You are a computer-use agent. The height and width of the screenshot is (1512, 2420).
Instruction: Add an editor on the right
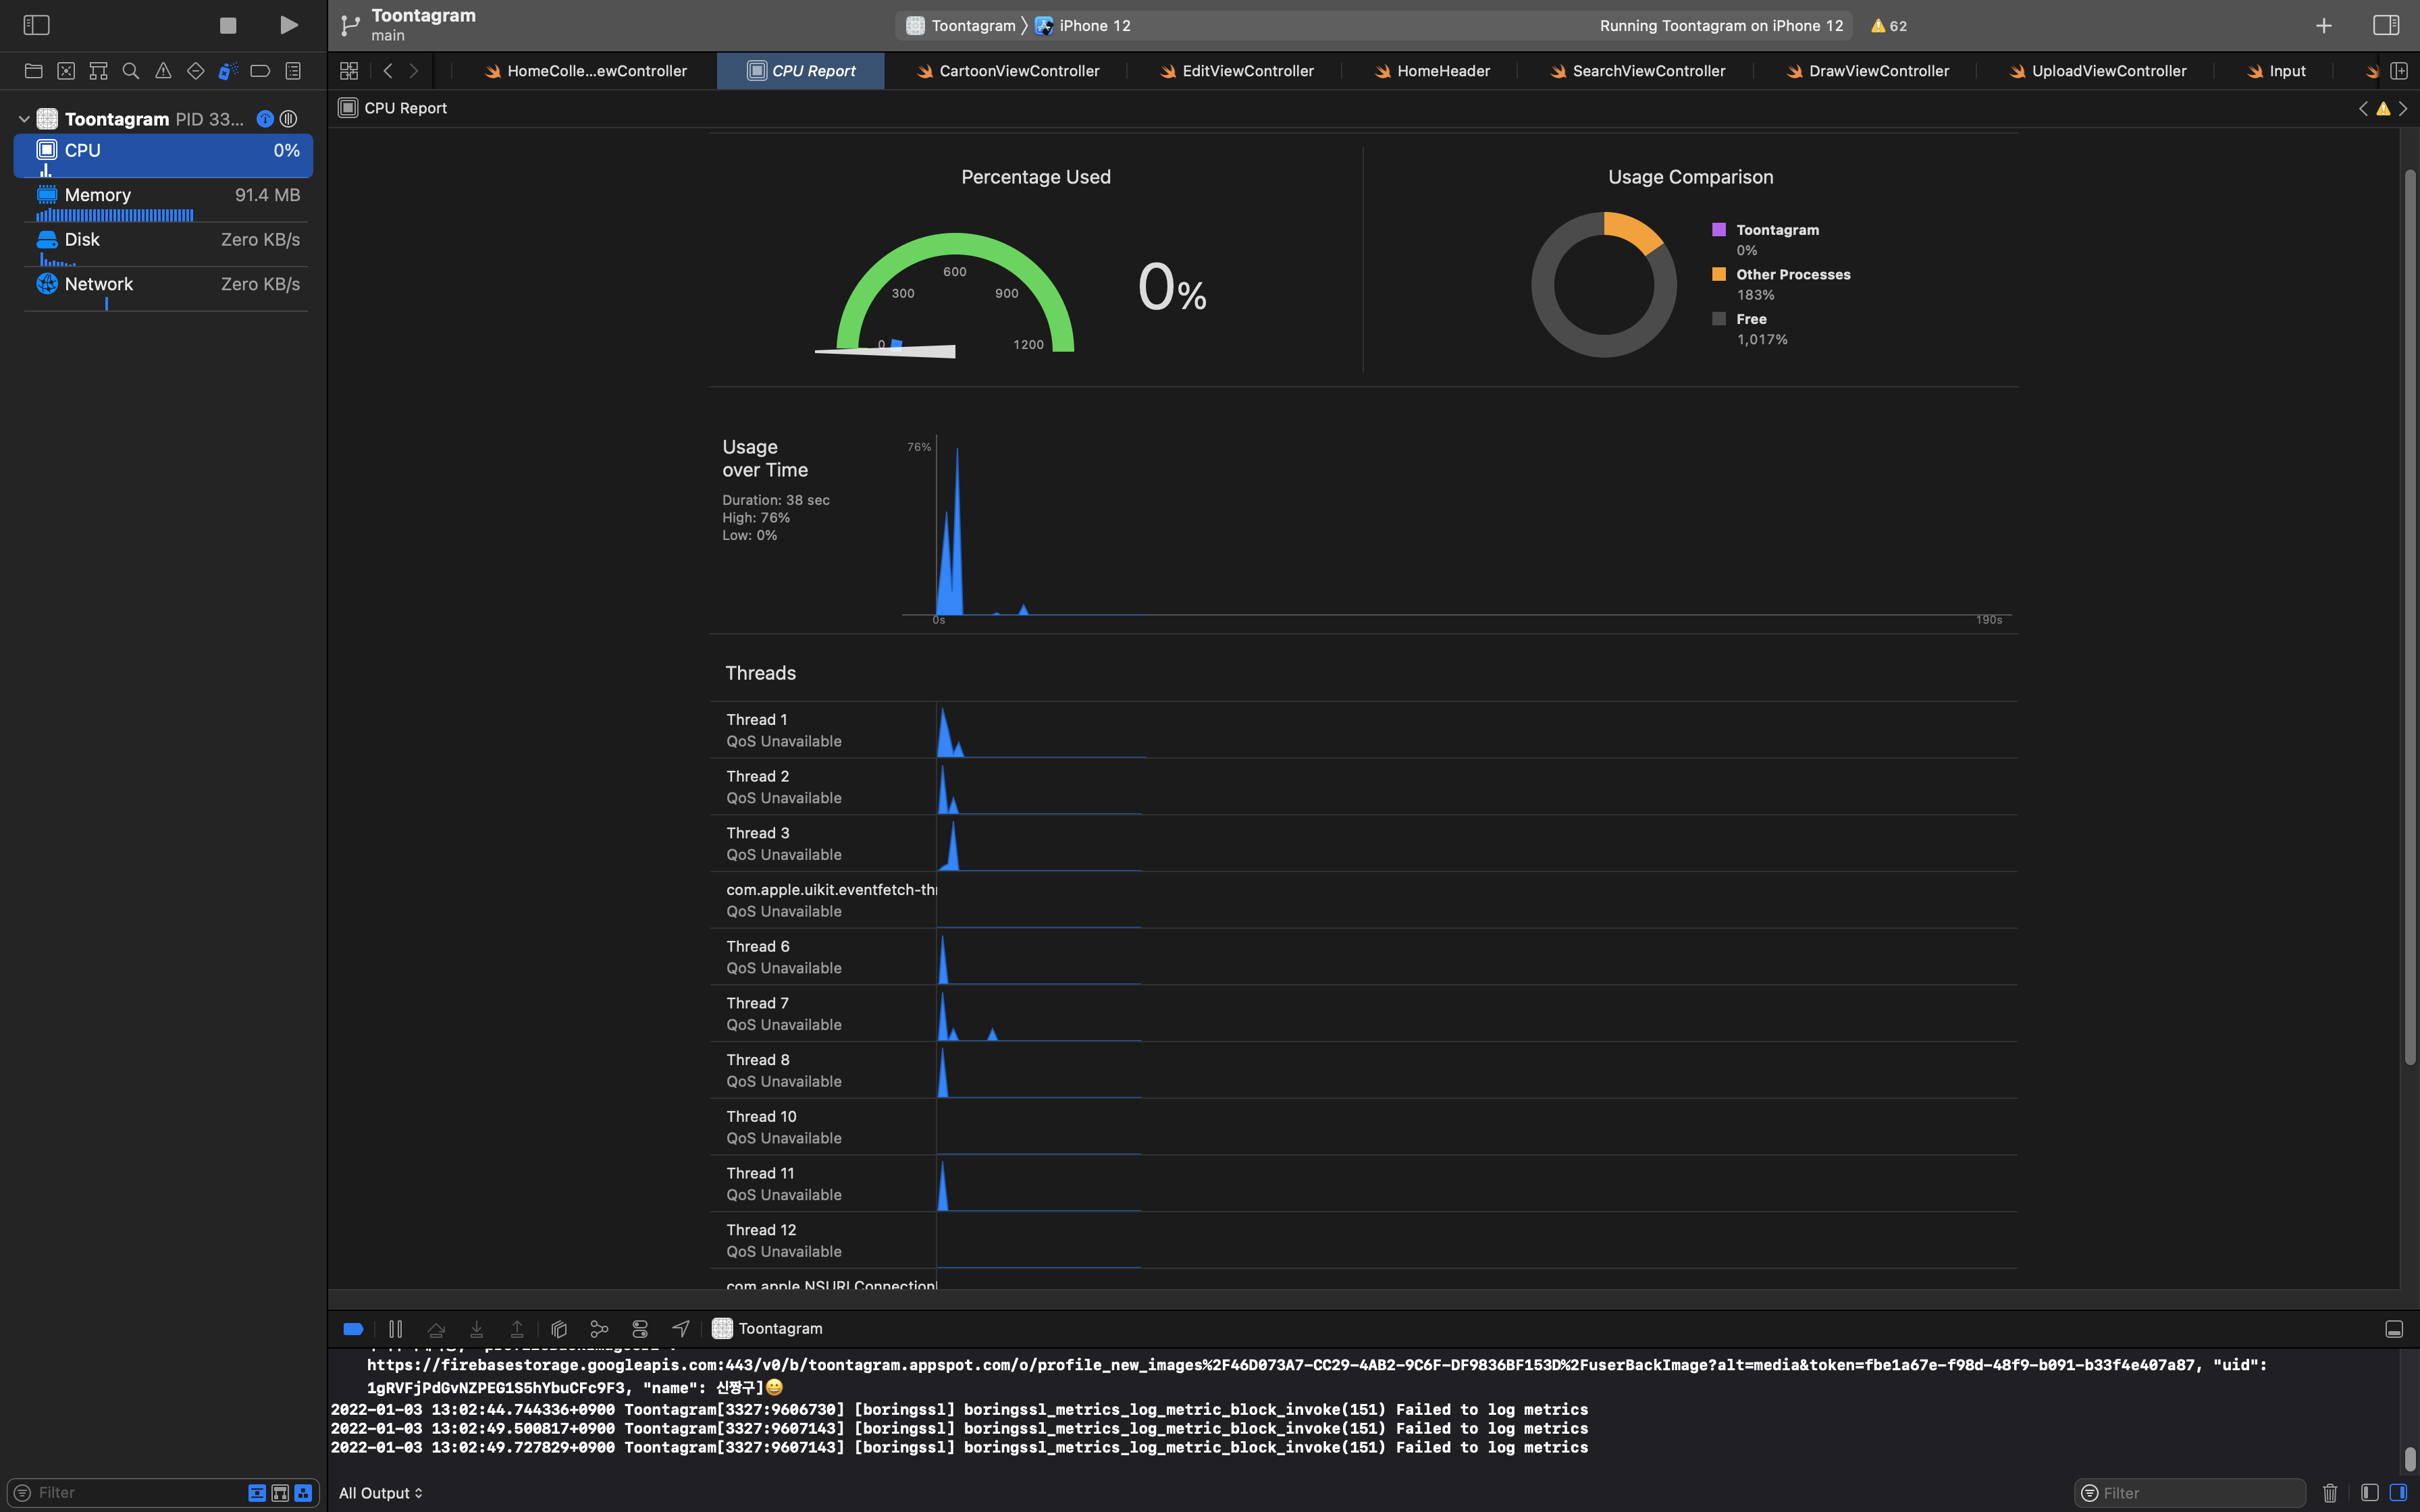click(x=2399, y=71)
